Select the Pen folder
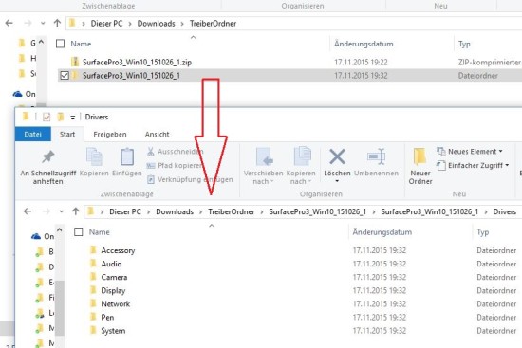 (107, 317)
